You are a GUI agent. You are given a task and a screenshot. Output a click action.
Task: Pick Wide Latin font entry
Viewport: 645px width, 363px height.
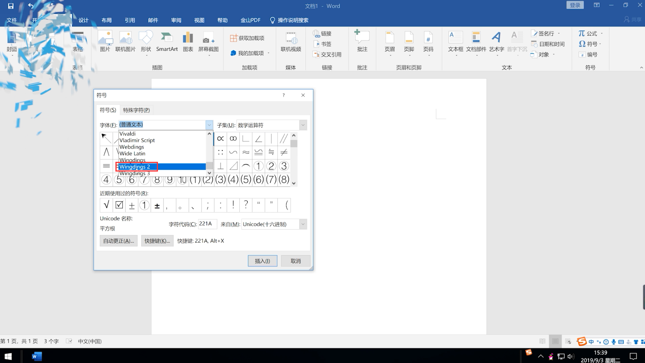pyautogui.click(x=162, y=153)
